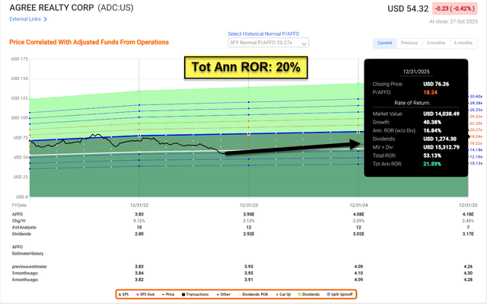Toggle the Price line legend item
The height and width of the screenshot is (304, 487).
(168, 294)
